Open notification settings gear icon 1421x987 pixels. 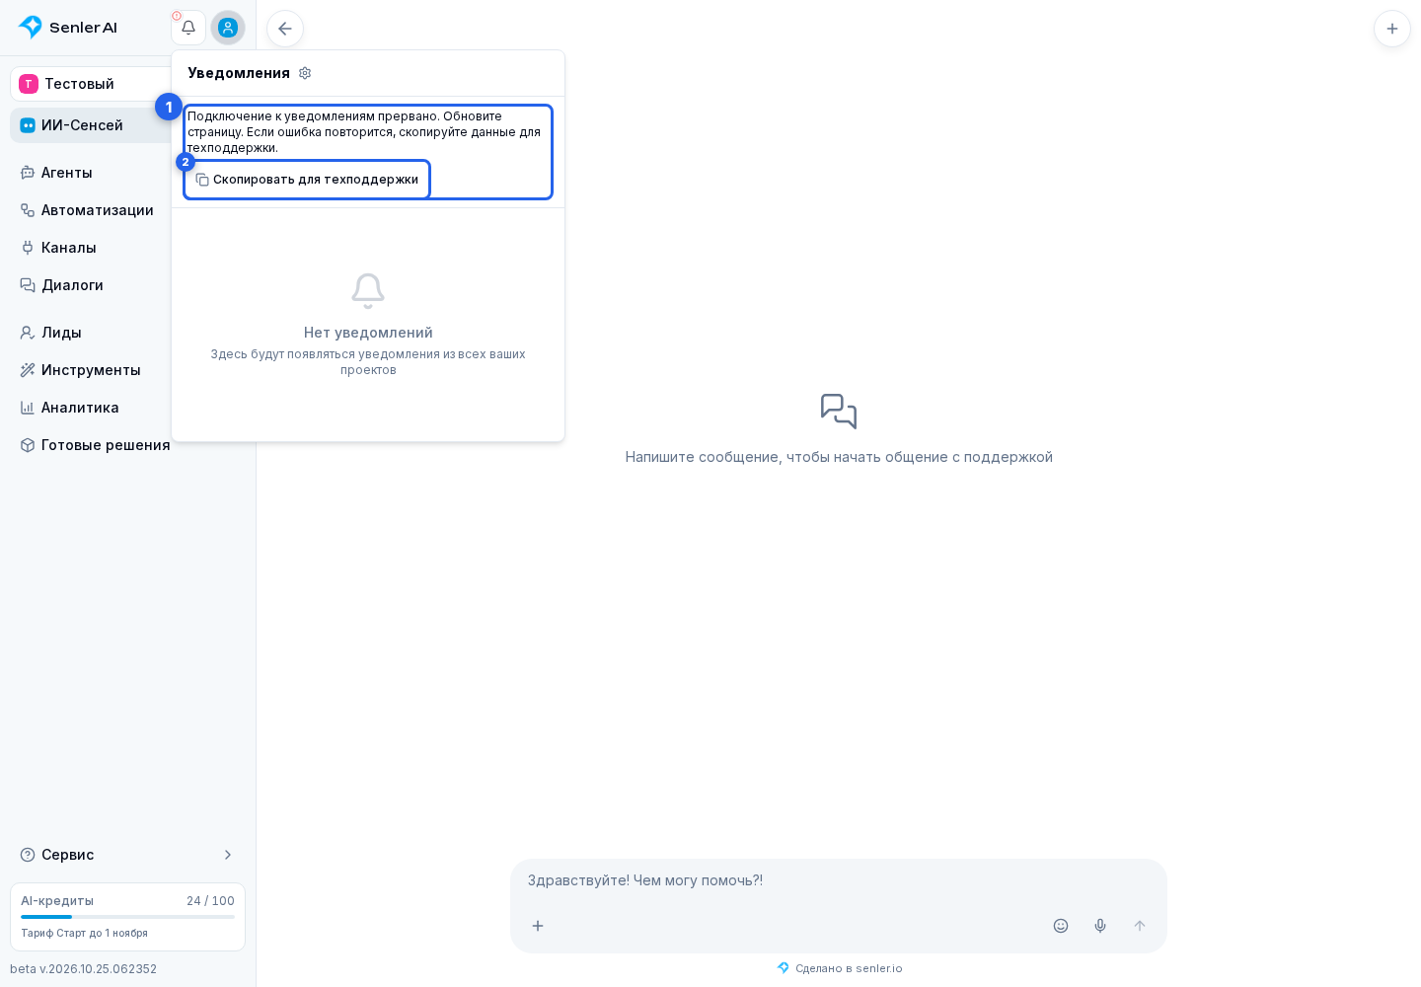tap(305, 73)
